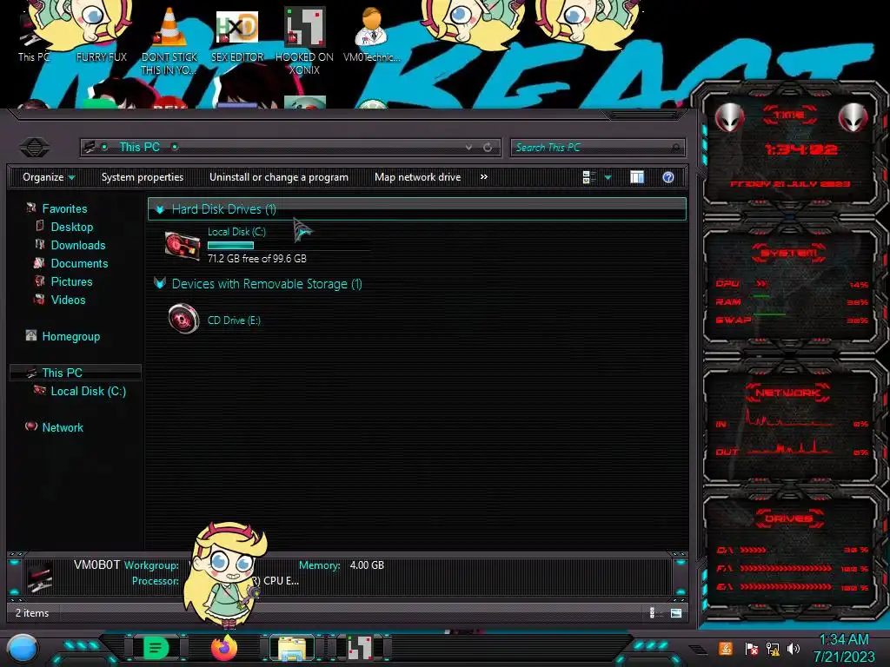Open Documents in Favorites
890x667 pixels.
[79, 263]
